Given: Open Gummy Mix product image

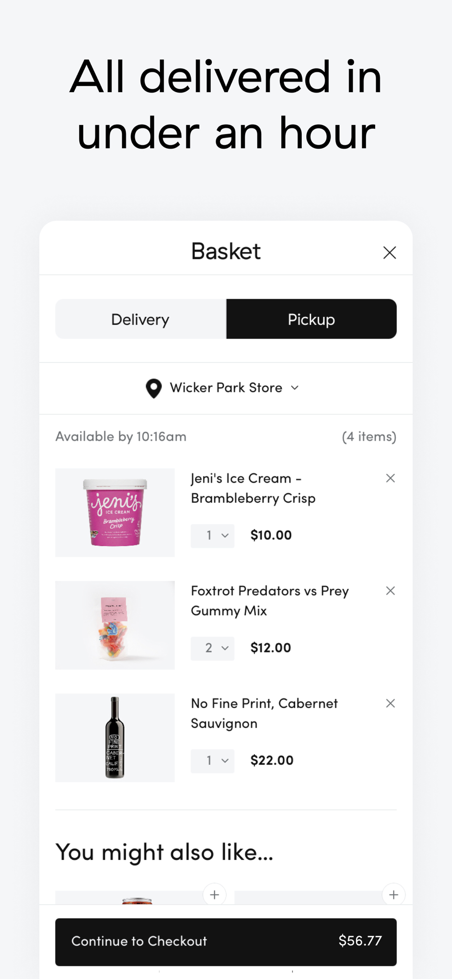Looking at the screenshot, I should coord(115,625).
